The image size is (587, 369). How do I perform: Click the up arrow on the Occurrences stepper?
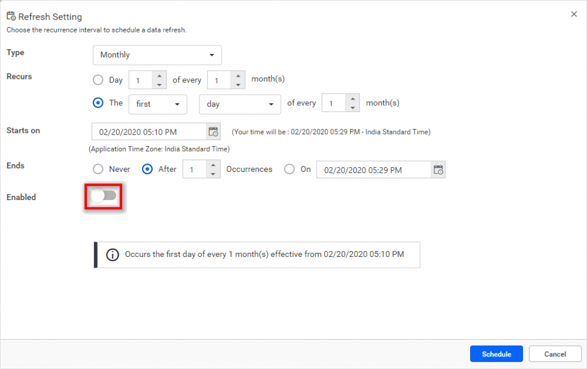tap(213, 166)
